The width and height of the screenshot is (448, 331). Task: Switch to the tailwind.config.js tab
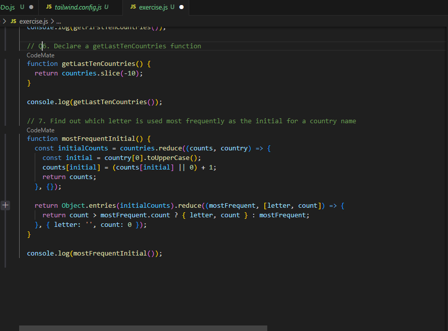(78, 7)
